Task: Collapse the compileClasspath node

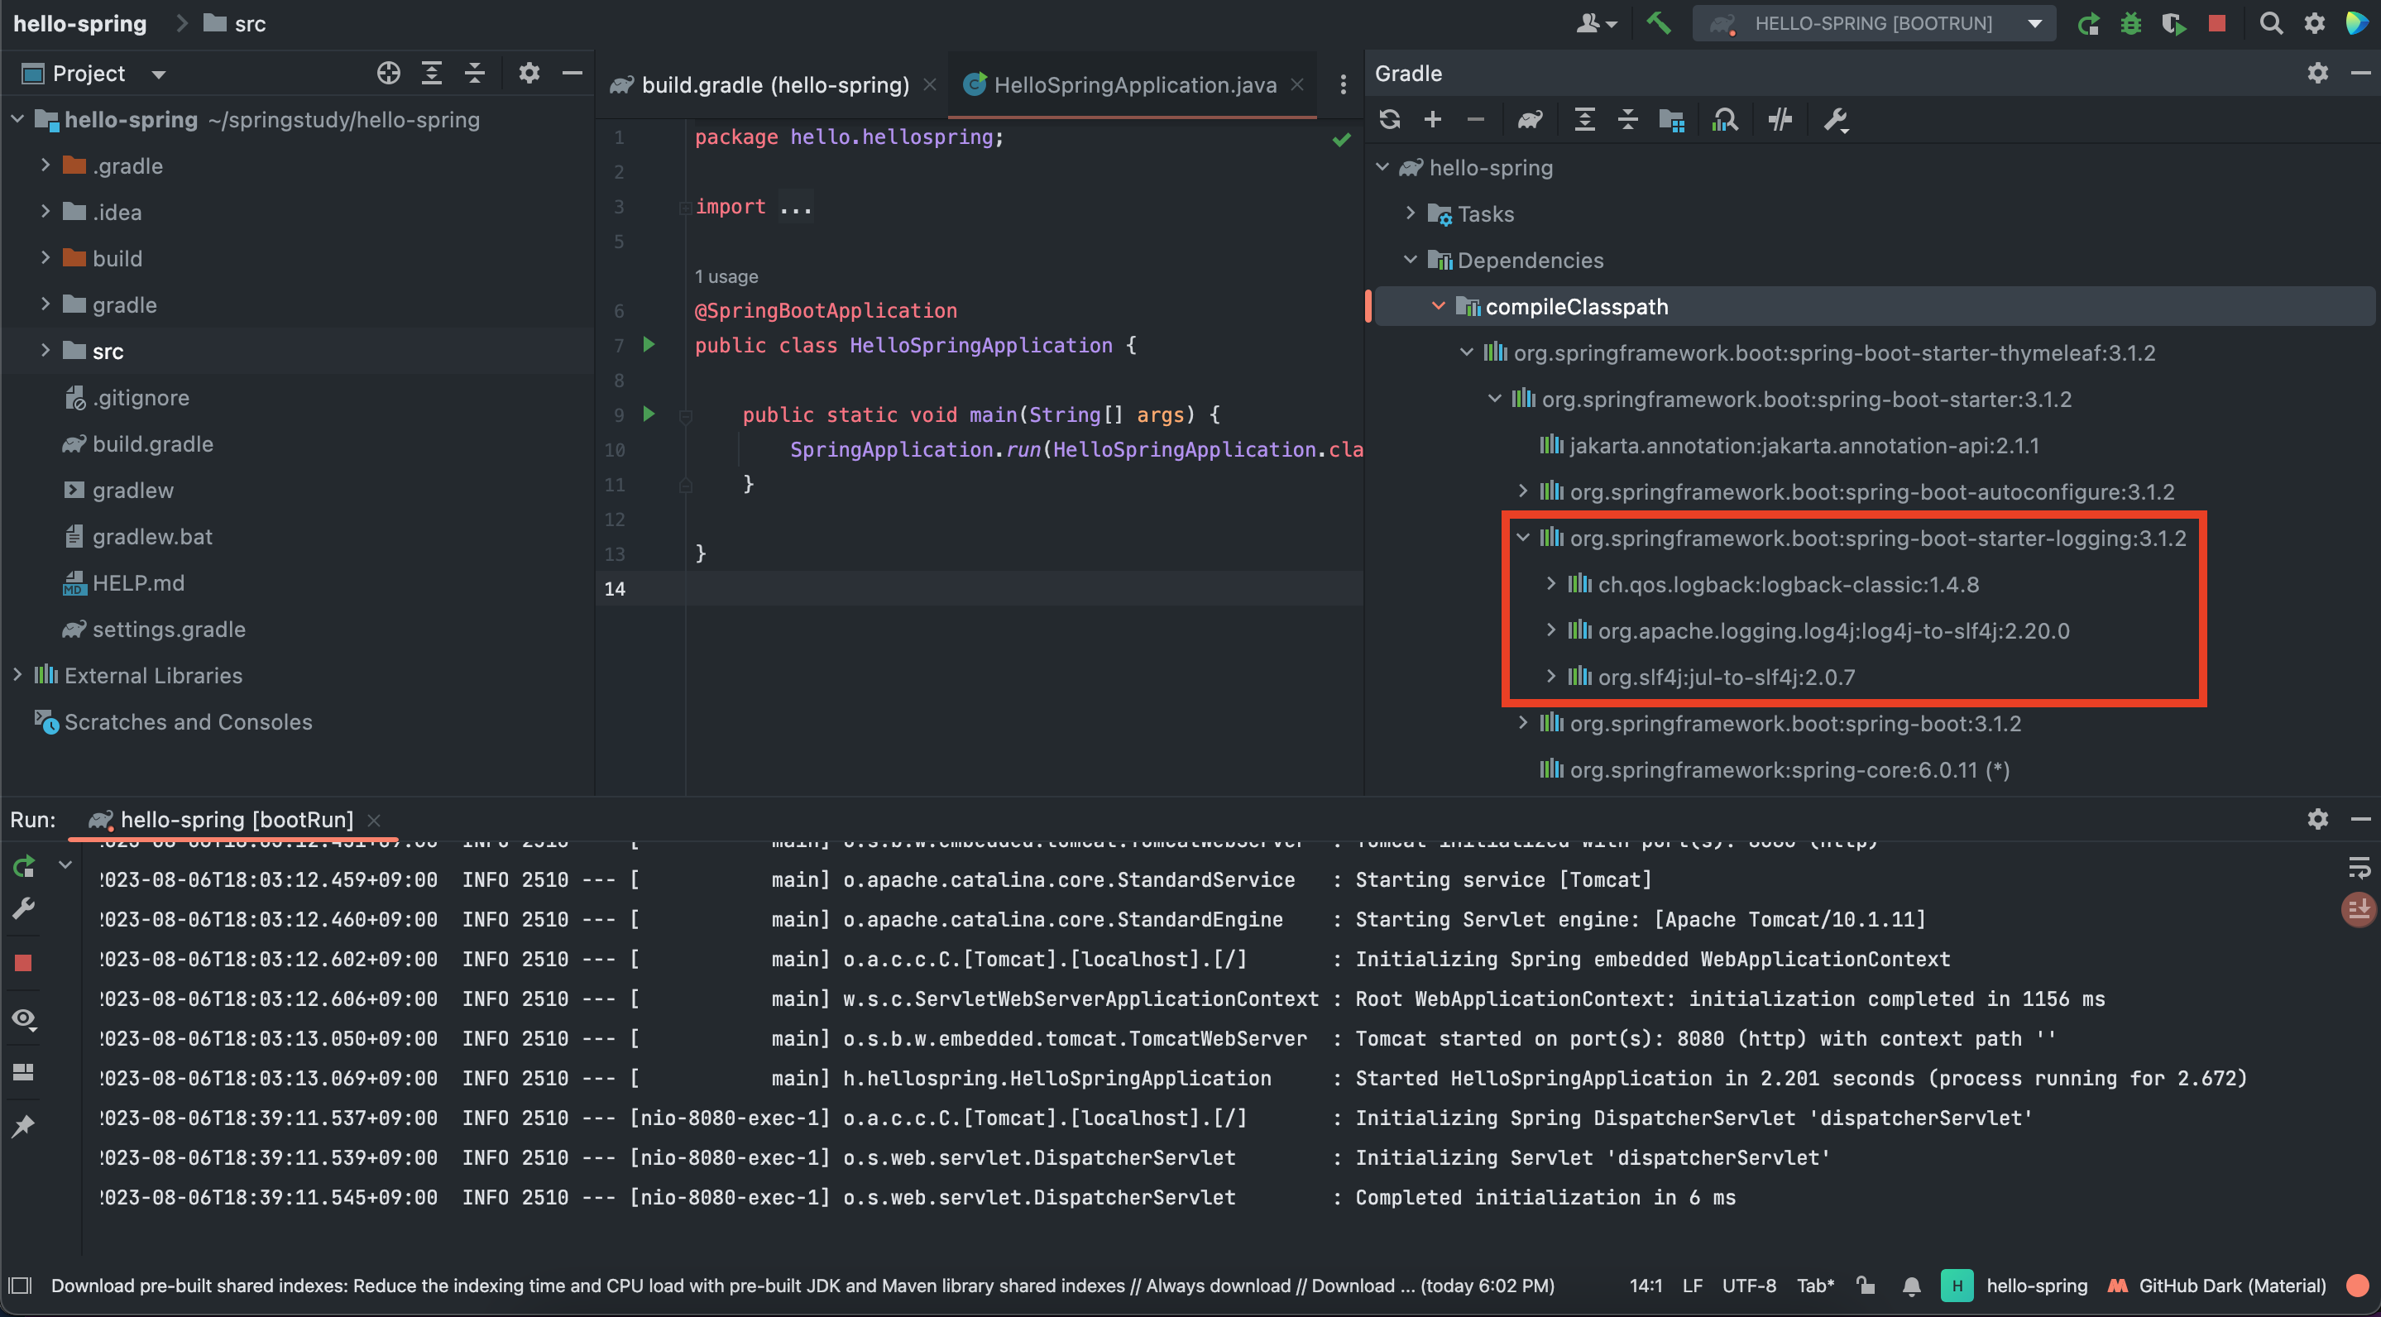Action: [1438, 306]
